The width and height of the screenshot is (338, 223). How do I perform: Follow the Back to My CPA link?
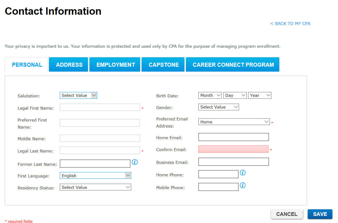[290, 24]
